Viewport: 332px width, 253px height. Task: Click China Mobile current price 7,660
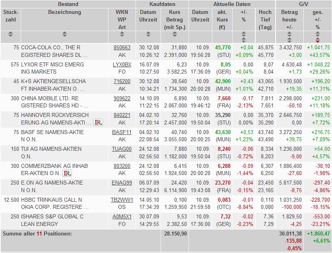coord(224,98)
